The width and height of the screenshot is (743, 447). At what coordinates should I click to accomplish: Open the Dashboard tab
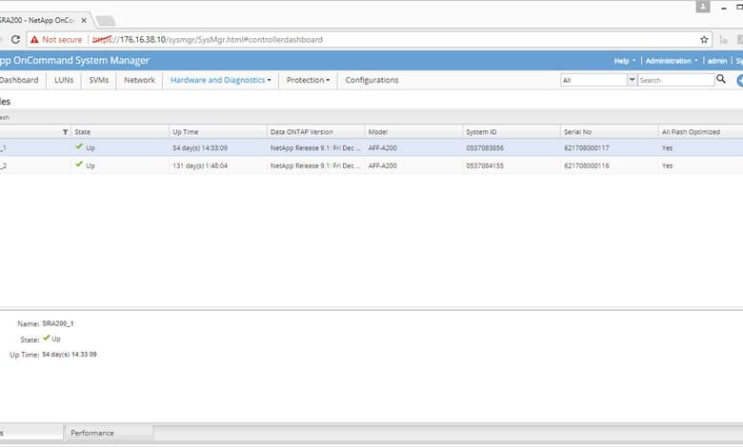click(x=19, y=80)
